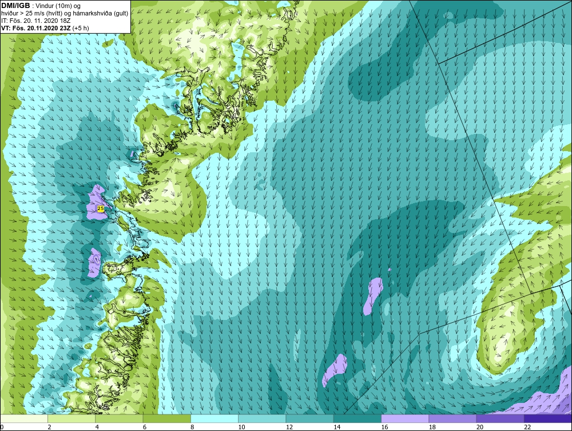The image size is (572, 431).
Task: Select the 14–16 m/s dark teal legend swatch
Action: click(357, 418)
